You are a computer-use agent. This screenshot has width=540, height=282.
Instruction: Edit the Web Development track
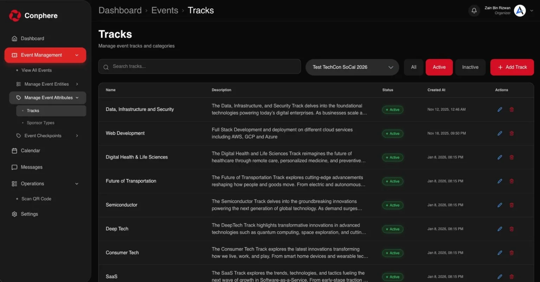tap(500, 133)
